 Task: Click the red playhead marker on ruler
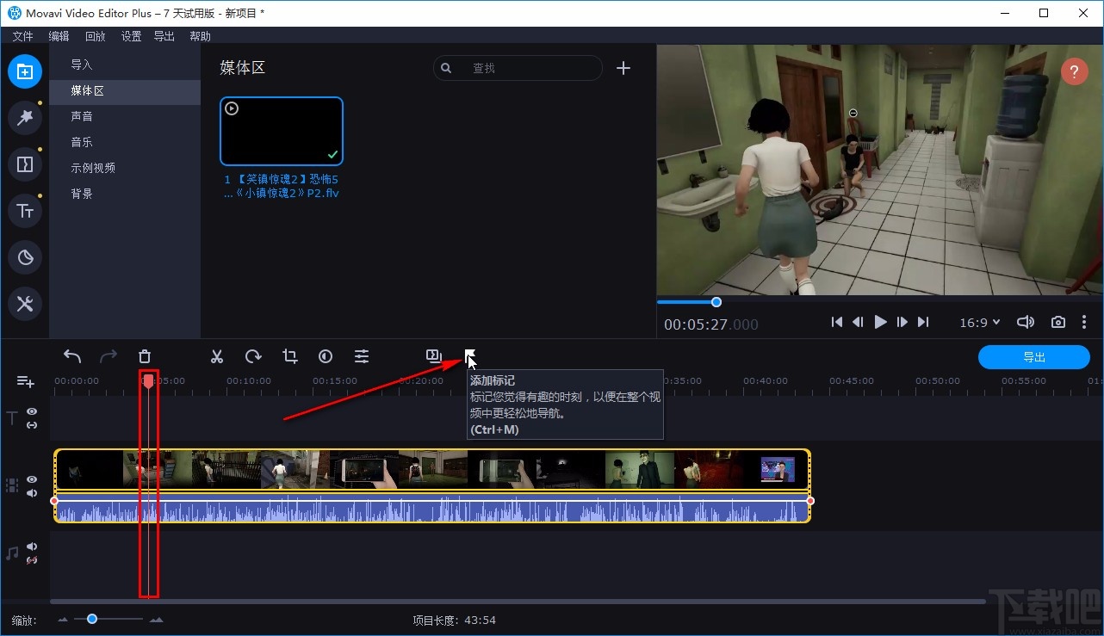tap(148, 380)
